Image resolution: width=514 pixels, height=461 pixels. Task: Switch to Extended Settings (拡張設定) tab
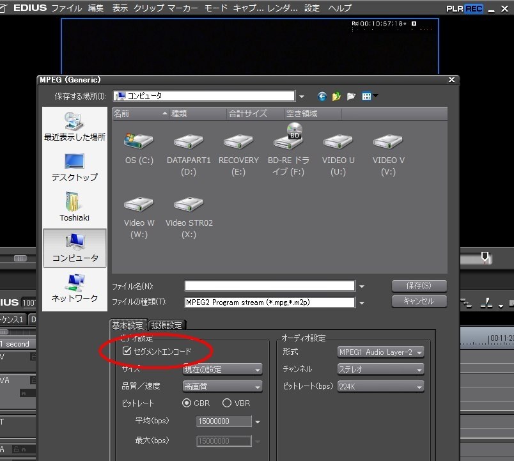(167, 325)
